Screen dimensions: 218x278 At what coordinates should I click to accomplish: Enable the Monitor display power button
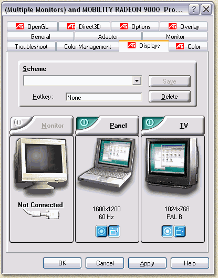tap(18, 122)
